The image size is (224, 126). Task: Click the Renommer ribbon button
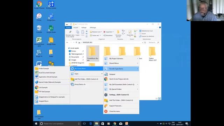click(x=108, y=35)
